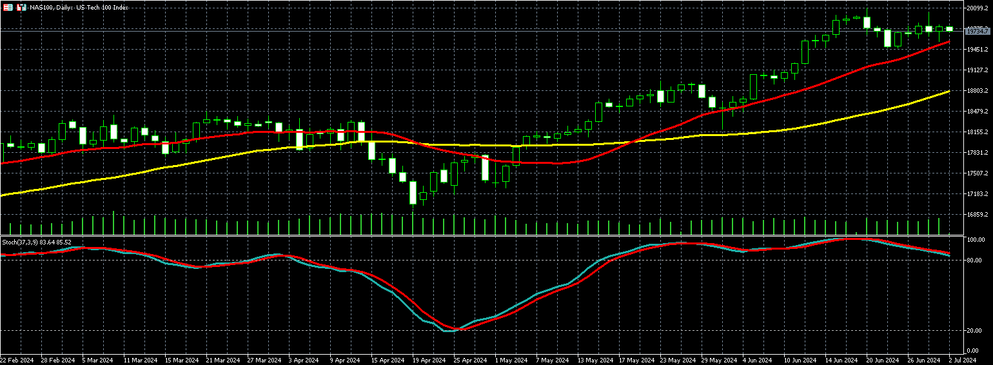Click the 18155.2 price scale label

pos(978,132)
